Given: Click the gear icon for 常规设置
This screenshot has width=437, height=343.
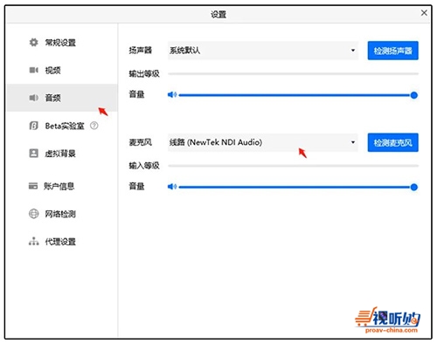Looking at the screenshot, I should (x=34, y=43).
